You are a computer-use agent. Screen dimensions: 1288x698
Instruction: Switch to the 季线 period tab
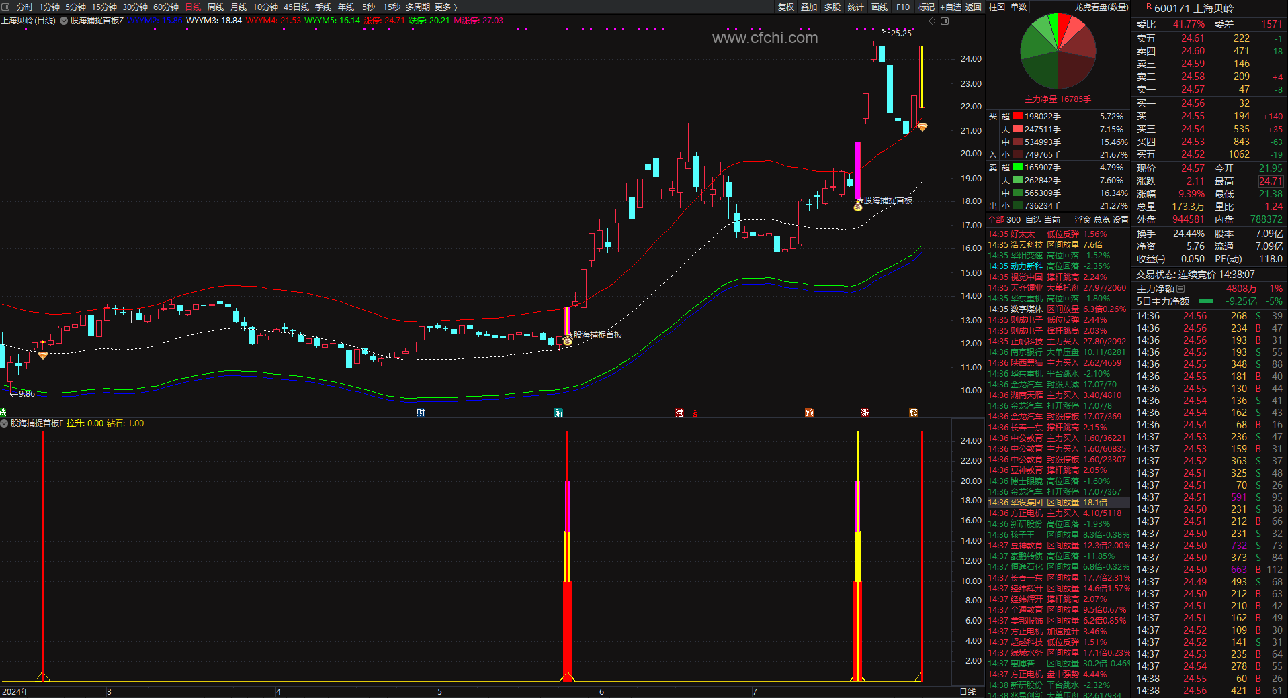coord(323,7)
